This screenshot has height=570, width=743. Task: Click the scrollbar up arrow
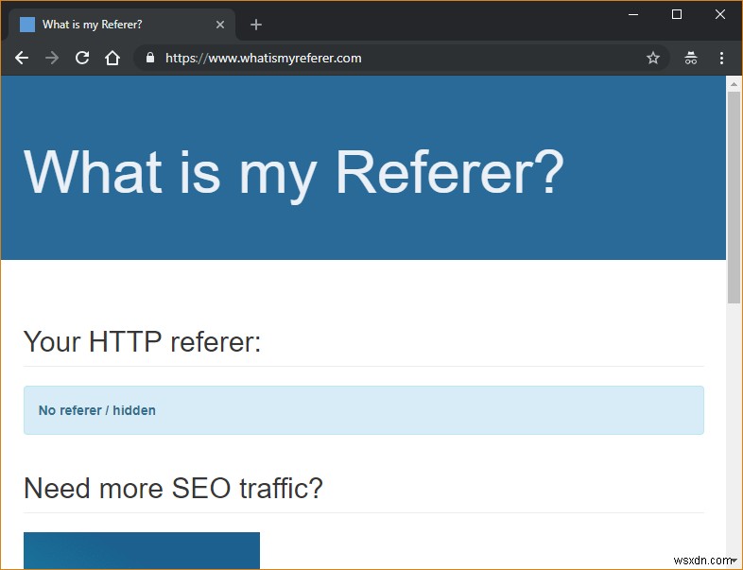(x=734, y=84)
